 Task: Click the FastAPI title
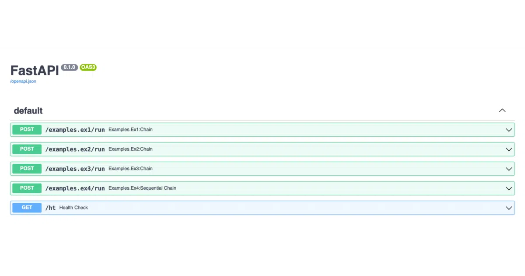click(35, 71)
